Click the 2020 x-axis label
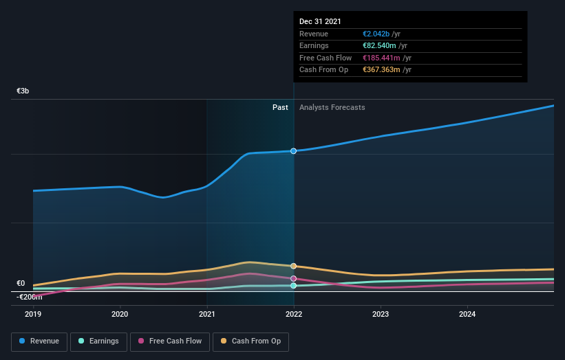The image size is (565, 360). tap(120, 314)
